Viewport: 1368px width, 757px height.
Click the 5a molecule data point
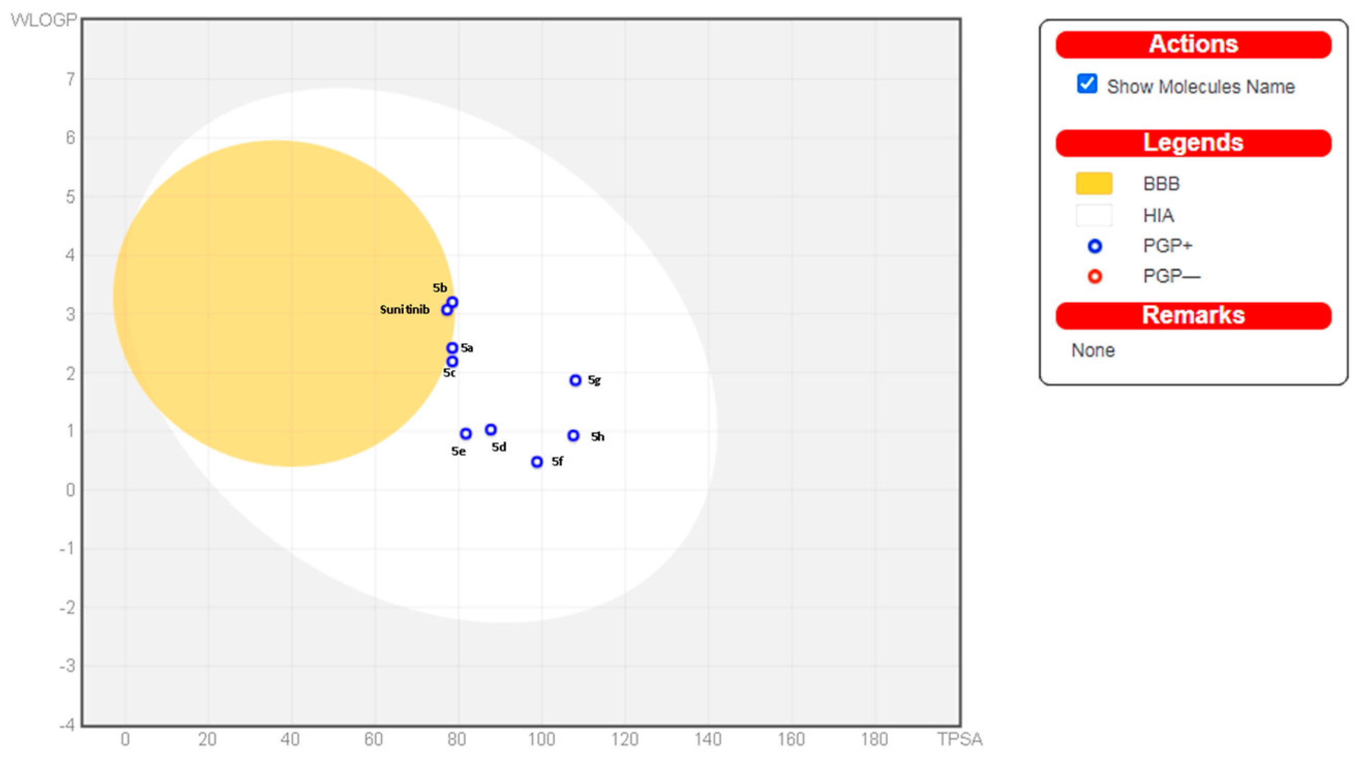pyautogui.click(x=452, y=348)
